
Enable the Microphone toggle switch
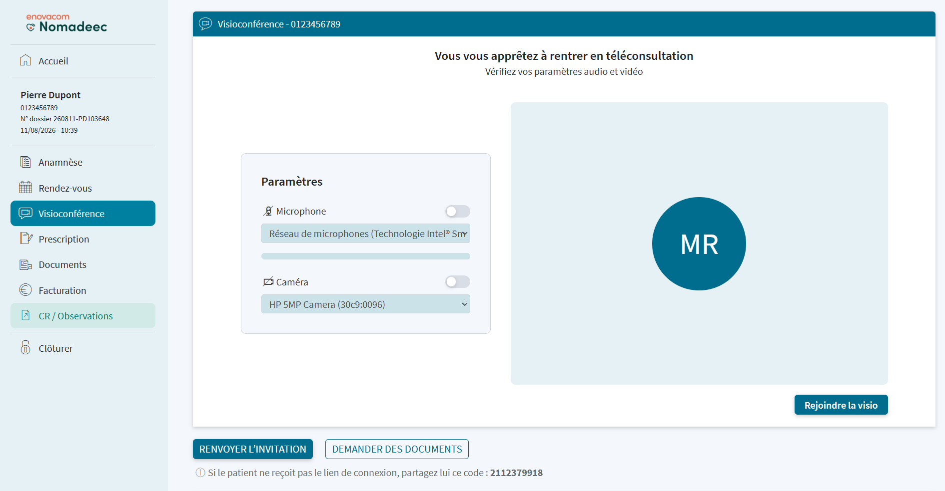pyautogui.click(x=458, y=212)
